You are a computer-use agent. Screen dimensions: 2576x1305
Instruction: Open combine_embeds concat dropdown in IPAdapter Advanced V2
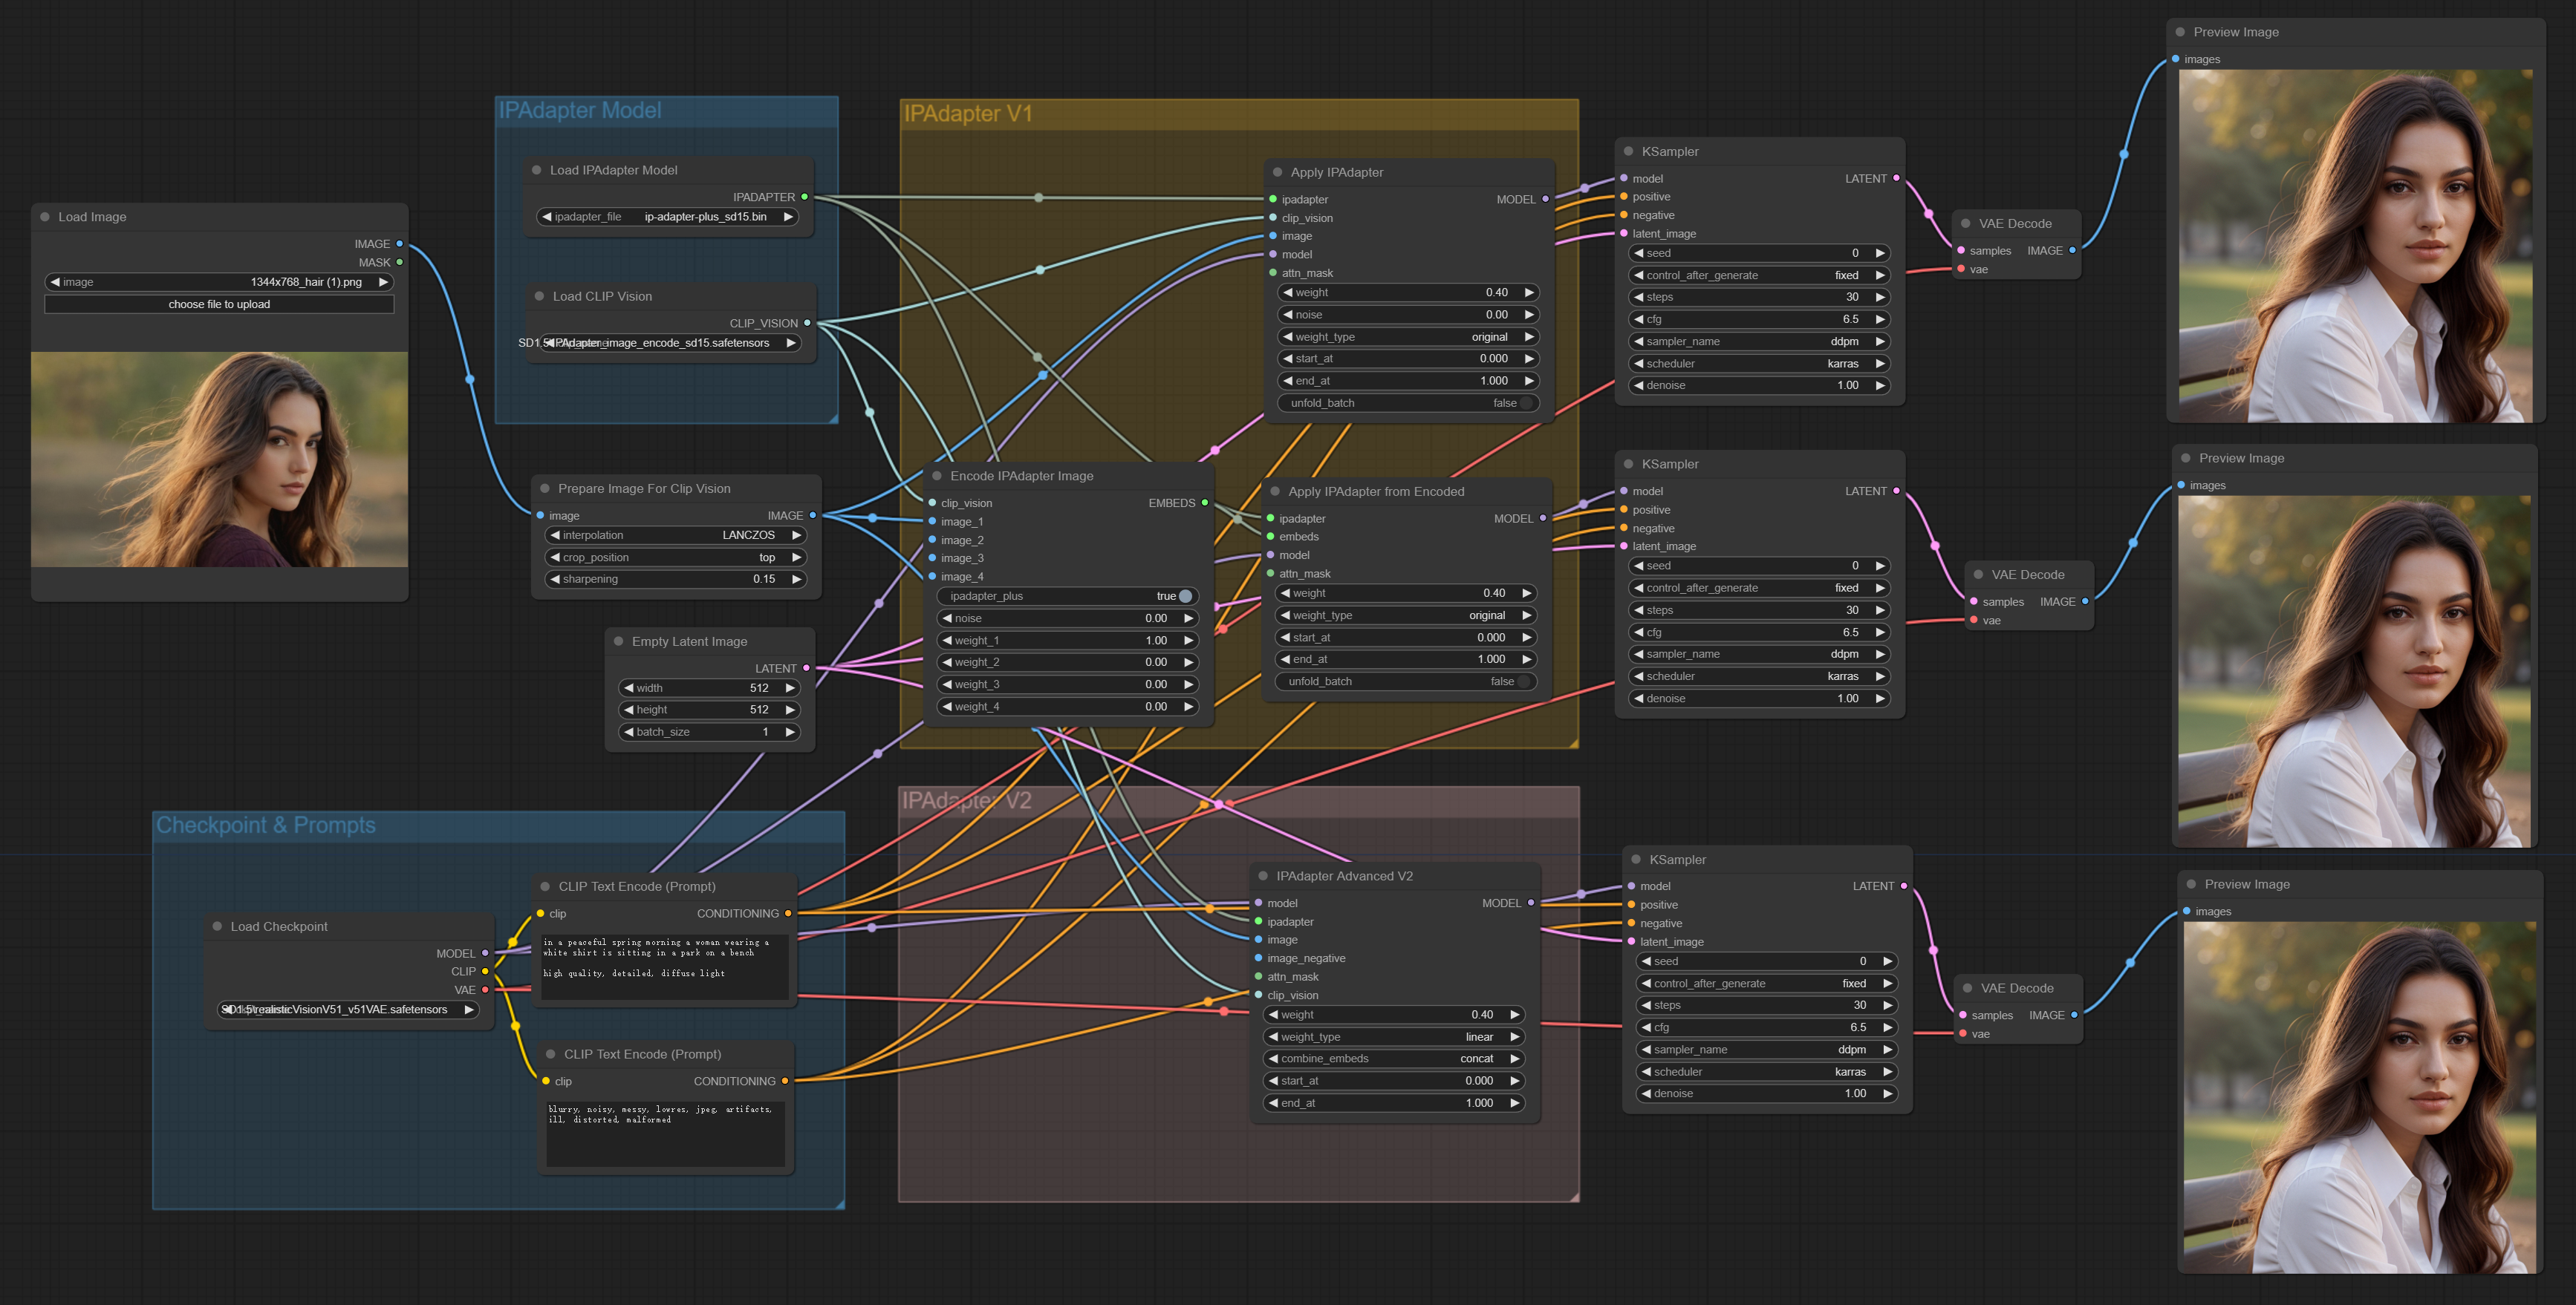coord(1393,1059)
